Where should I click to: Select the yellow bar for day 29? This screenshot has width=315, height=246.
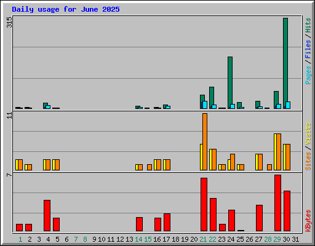[275, 152]
